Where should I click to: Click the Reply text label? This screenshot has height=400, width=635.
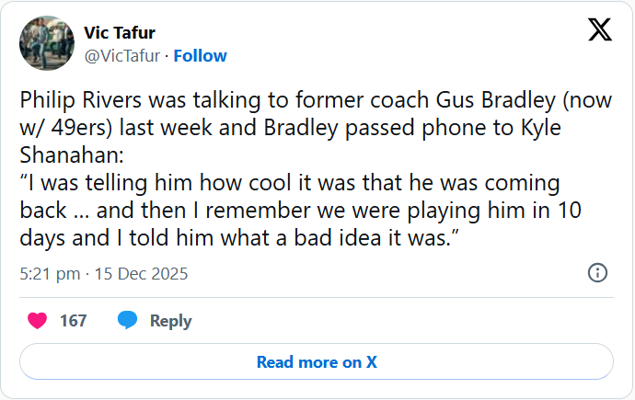pos(170,321)
